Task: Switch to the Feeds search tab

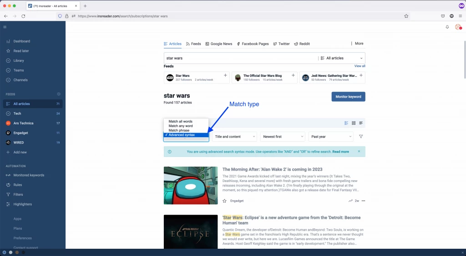Action: 193,44
